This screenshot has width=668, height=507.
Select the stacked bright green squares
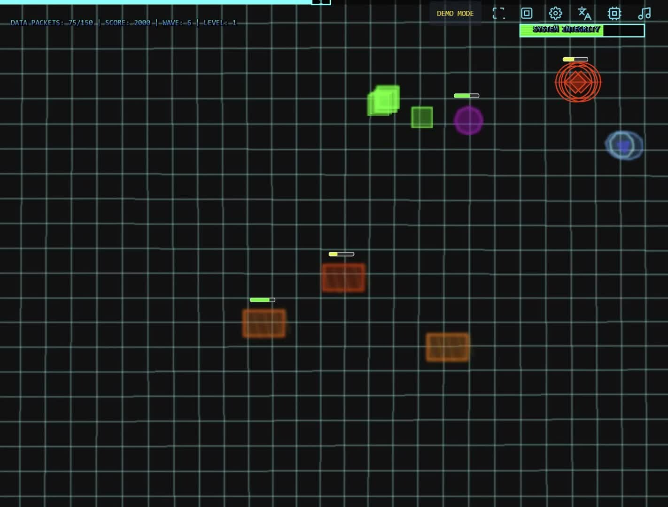point(384,100)
